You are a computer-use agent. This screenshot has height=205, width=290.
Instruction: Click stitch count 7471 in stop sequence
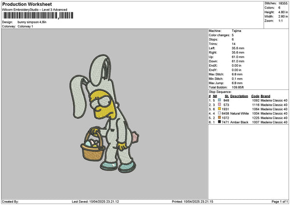[x=225, y=122]
